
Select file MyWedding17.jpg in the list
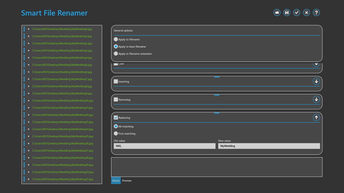pos(62,151)
